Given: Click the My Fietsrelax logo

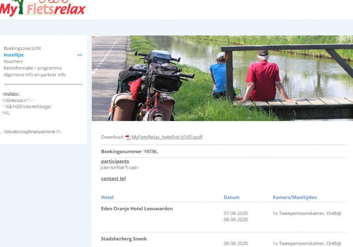Looking at the screenshot, I should tap(43, 8).
